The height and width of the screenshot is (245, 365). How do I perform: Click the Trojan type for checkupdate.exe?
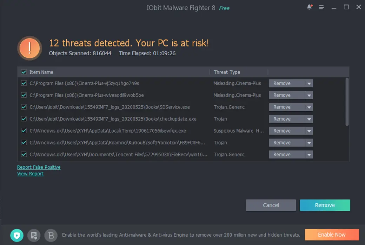tap(220, 119)
